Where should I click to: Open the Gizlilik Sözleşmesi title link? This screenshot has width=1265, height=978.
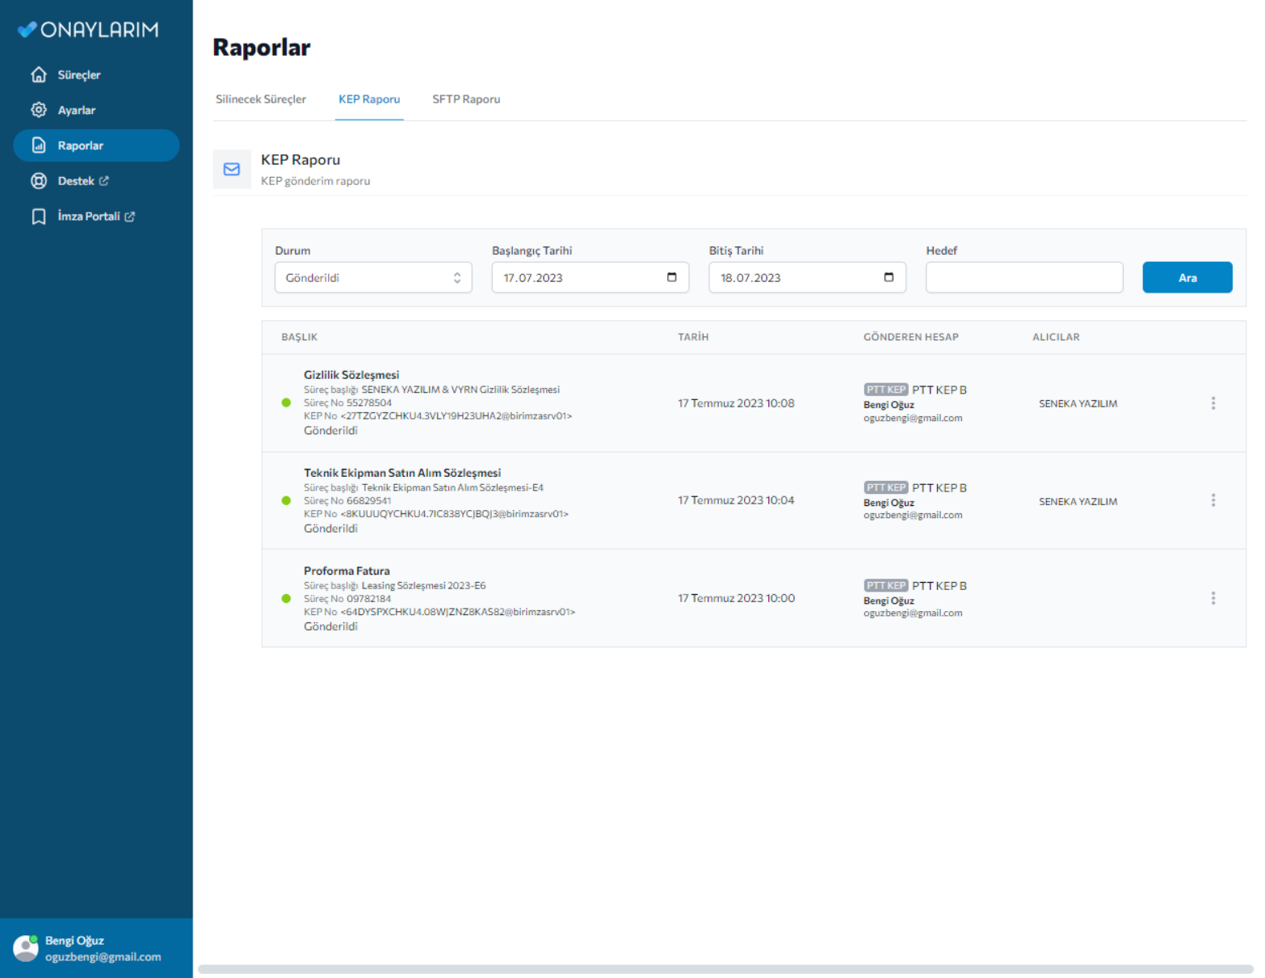click(x=351, y=375)
